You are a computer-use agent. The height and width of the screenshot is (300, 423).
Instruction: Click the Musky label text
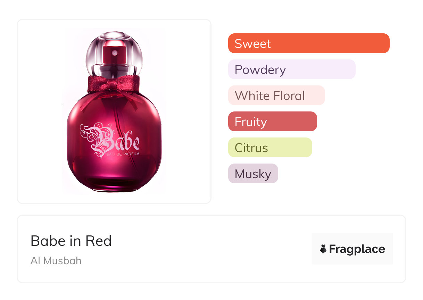point(253,174)
